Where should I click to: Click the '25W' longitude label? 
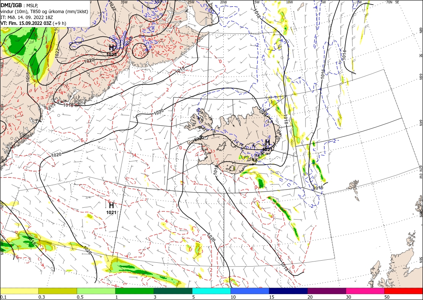pos(190,2)
